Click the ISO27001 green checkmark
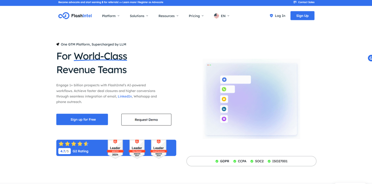372x184 pixels. click(269, 161)
